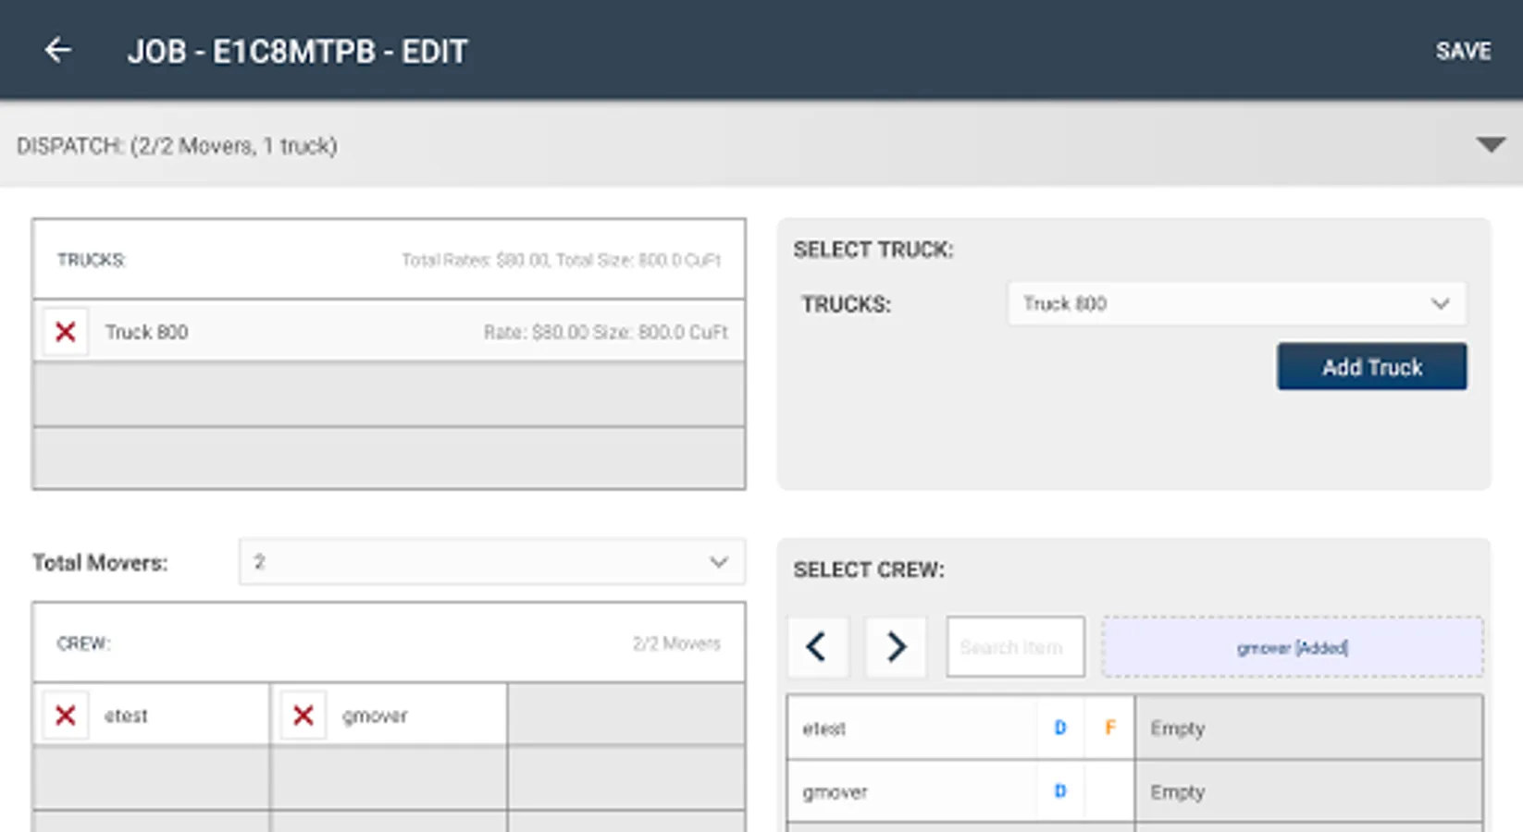The height and width of the screenshot is (832, 1523).
Task: Click the Empty cell beside gmover
Action: [1308, 792]
